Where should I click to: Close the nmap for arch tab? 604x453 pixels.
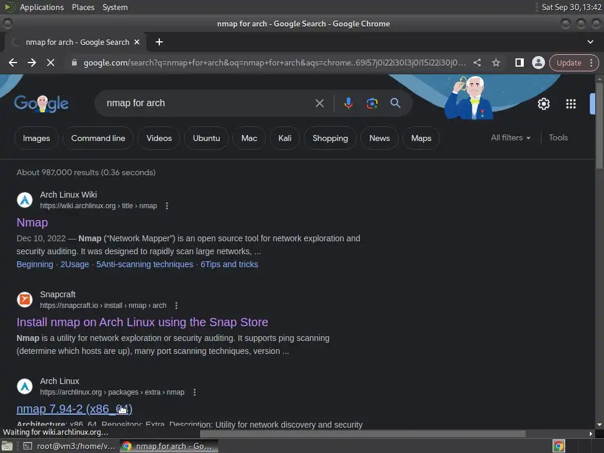point(137,42)
